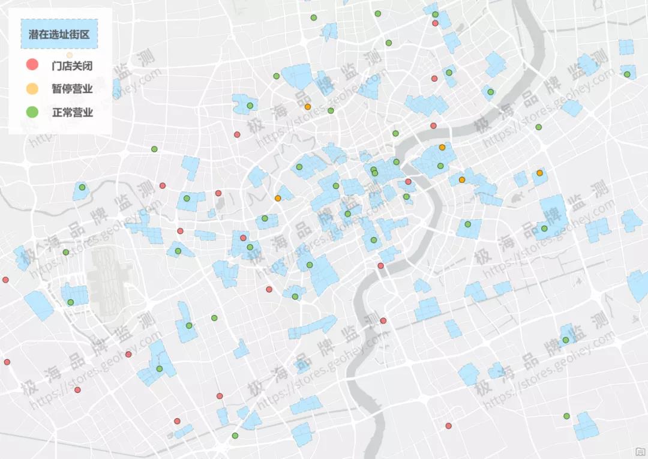Image resolution: width=648 pixels, height=459 pixels.
Task: Select the northernmost orange paused-store marker
Action: [x=308, y=107]
